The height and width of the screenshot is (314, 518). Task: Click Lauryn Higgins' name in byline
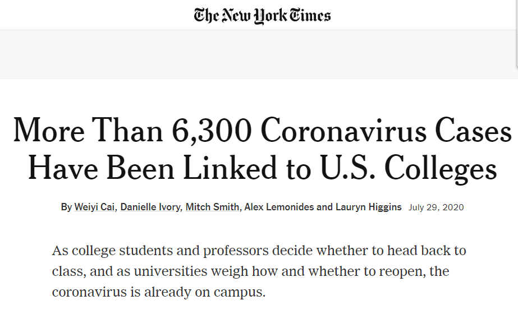tap(368, 207)
